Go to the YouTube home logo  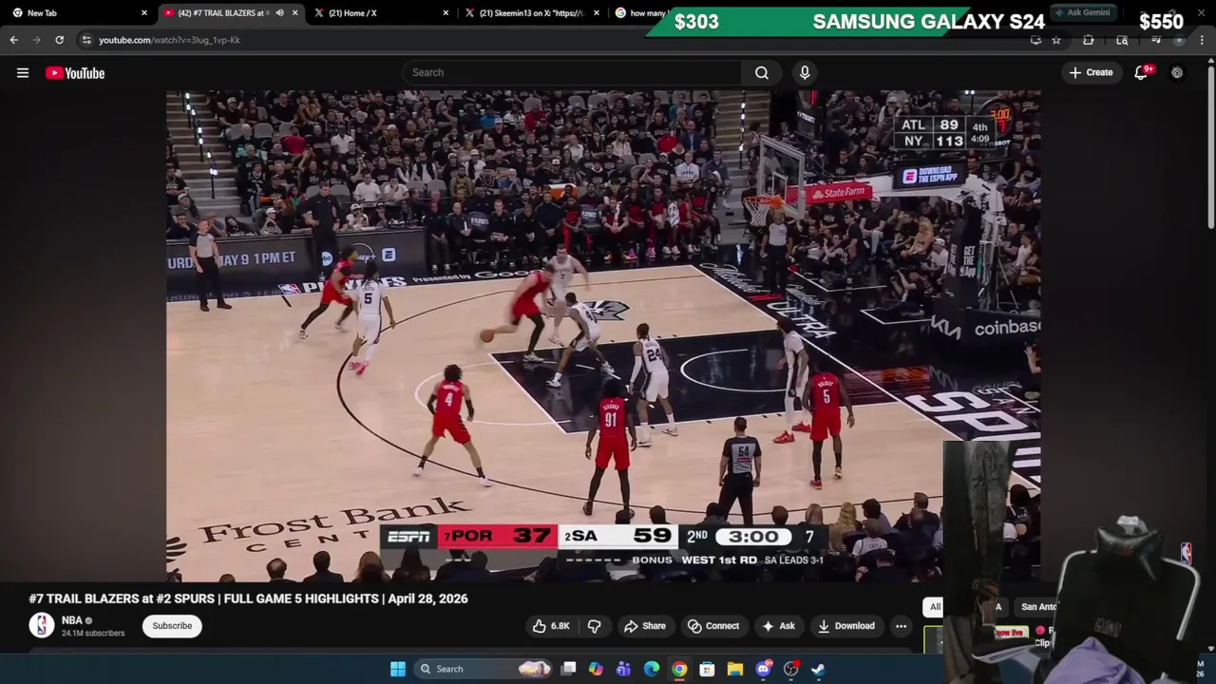click(x=75, y=73)
